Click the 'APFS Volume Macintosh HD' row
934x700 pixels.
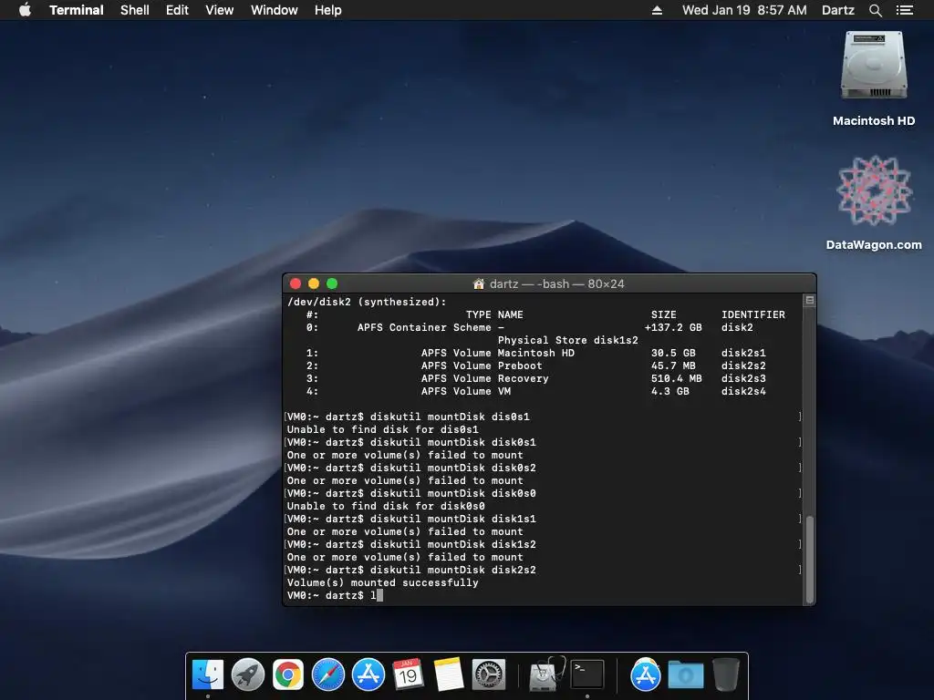click(536, 353)
